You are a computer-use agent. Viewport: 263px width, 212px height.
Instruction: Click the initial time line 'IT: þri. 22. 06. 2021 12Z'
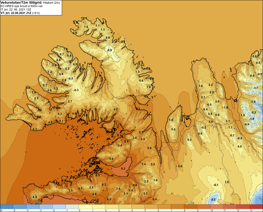tap(16, 9)
